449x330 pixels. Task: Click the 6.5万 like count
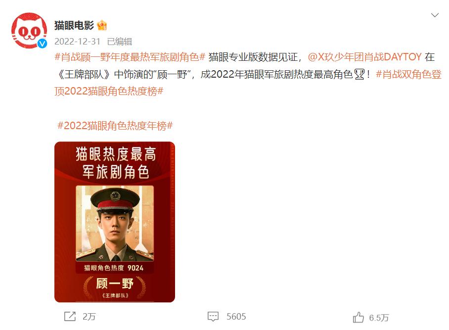(x=379, y=318)
